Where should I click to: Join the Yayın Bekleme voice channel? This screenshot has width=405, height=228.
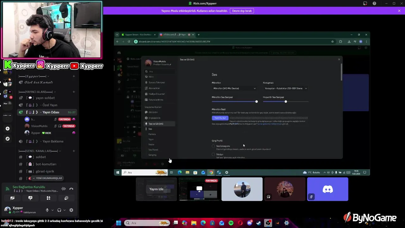pos(47,141)
